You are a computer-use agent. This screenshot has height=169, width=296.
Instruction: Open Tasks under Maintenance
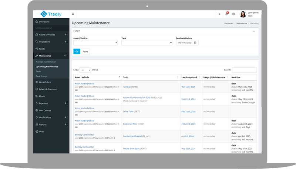point(38,72)
